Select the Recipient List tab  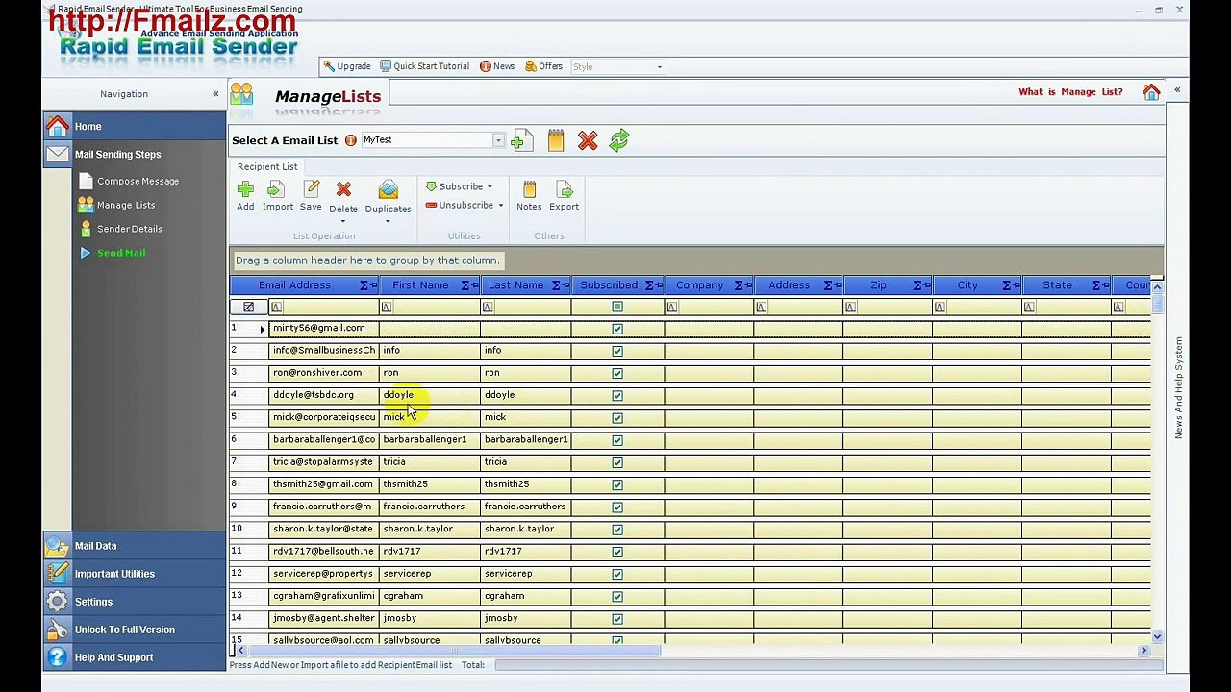coord(267,166)
